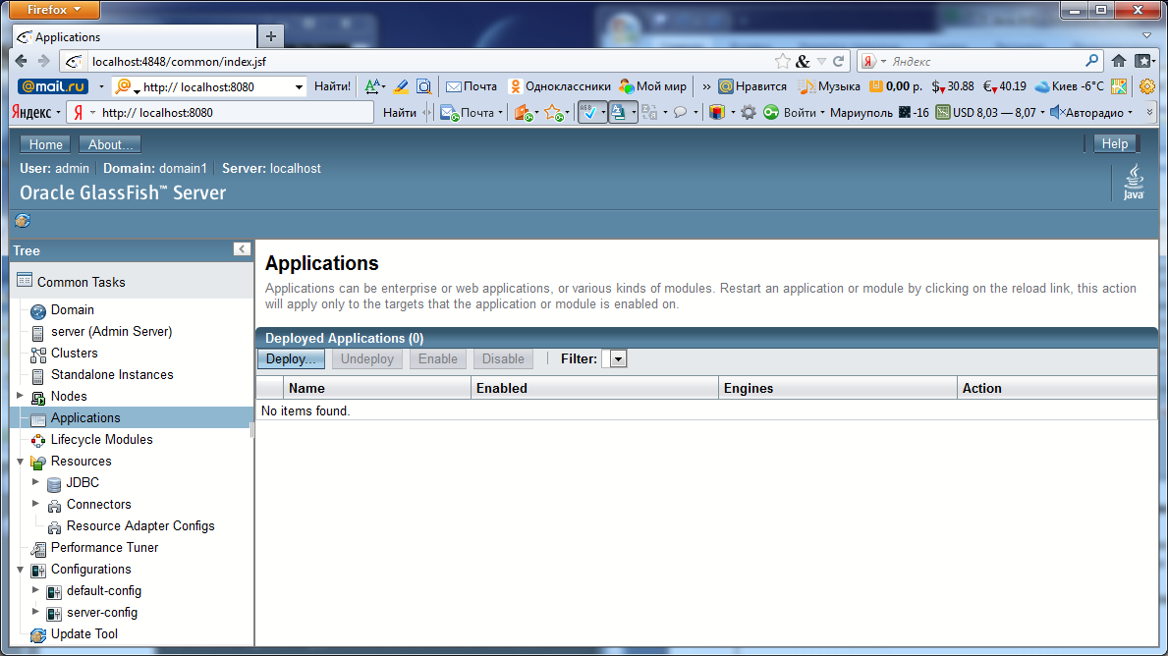Click the page magnifier icon in Mail.ru toolbar
Screen dimensions: 1168x656
coord(423,87)
